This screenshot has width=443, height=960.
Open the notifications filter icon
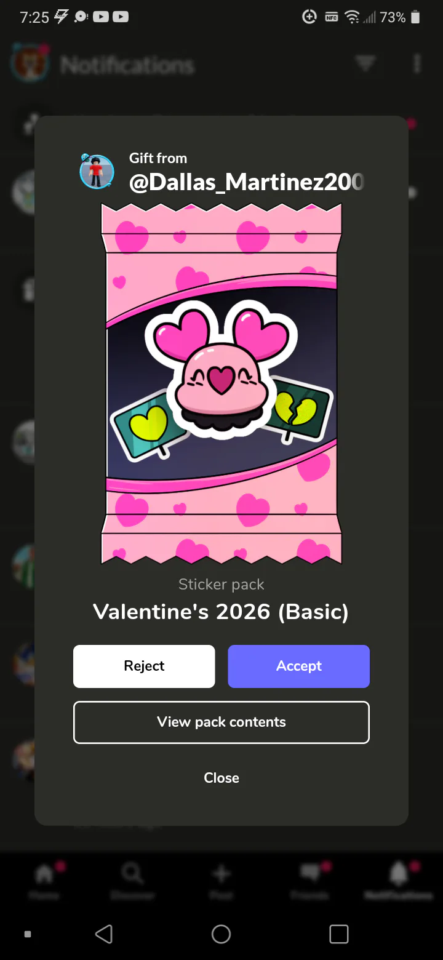(365, 63)
